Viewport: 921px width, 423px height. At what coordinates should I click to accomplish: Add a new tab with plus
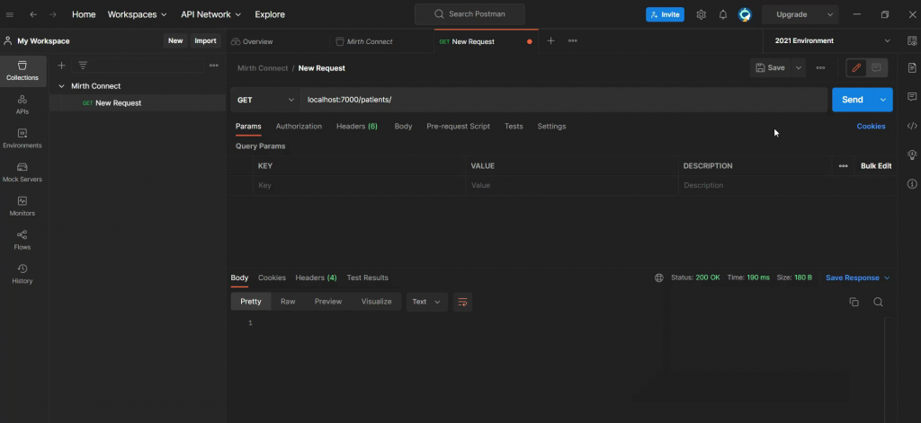(x=550, y=41)
